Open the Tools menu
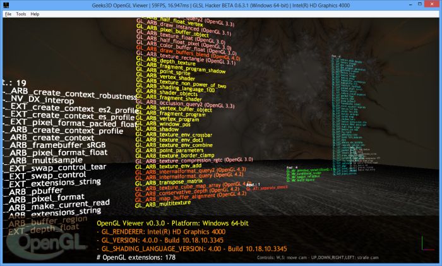The image size is (442, 266). point(21,14)
